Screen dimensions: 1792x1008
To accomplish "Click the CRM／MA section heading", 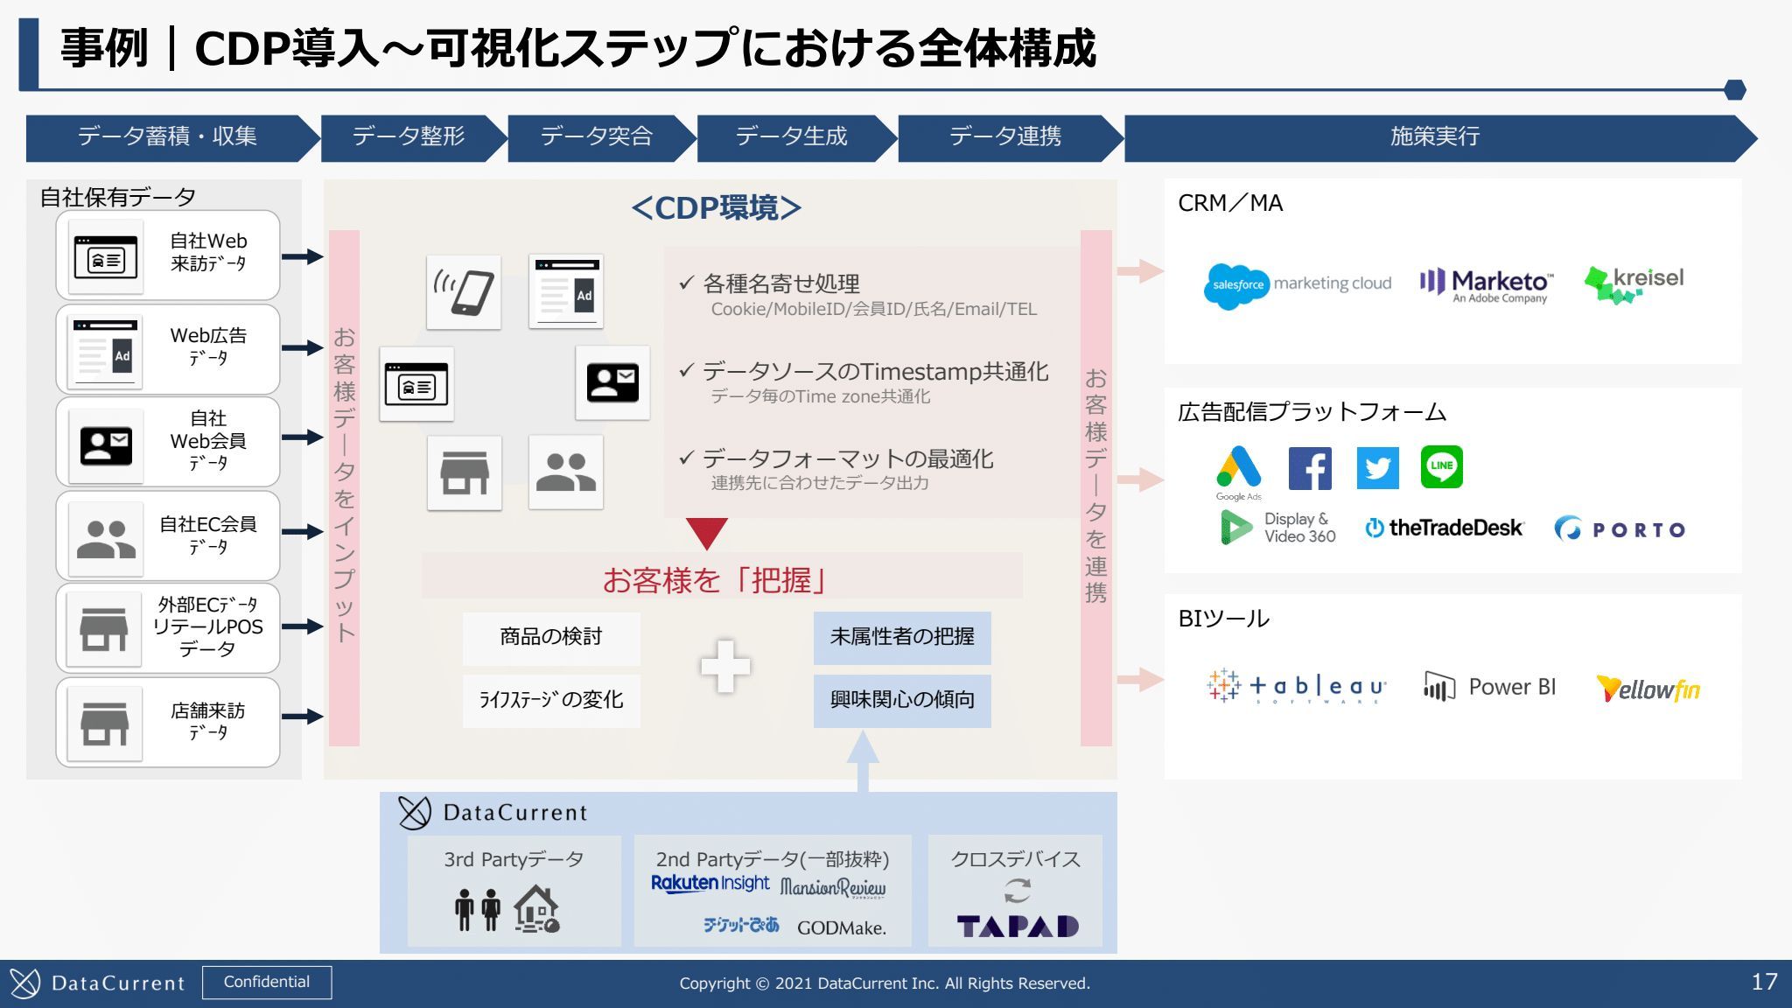I will click(x=1230, y=203).
